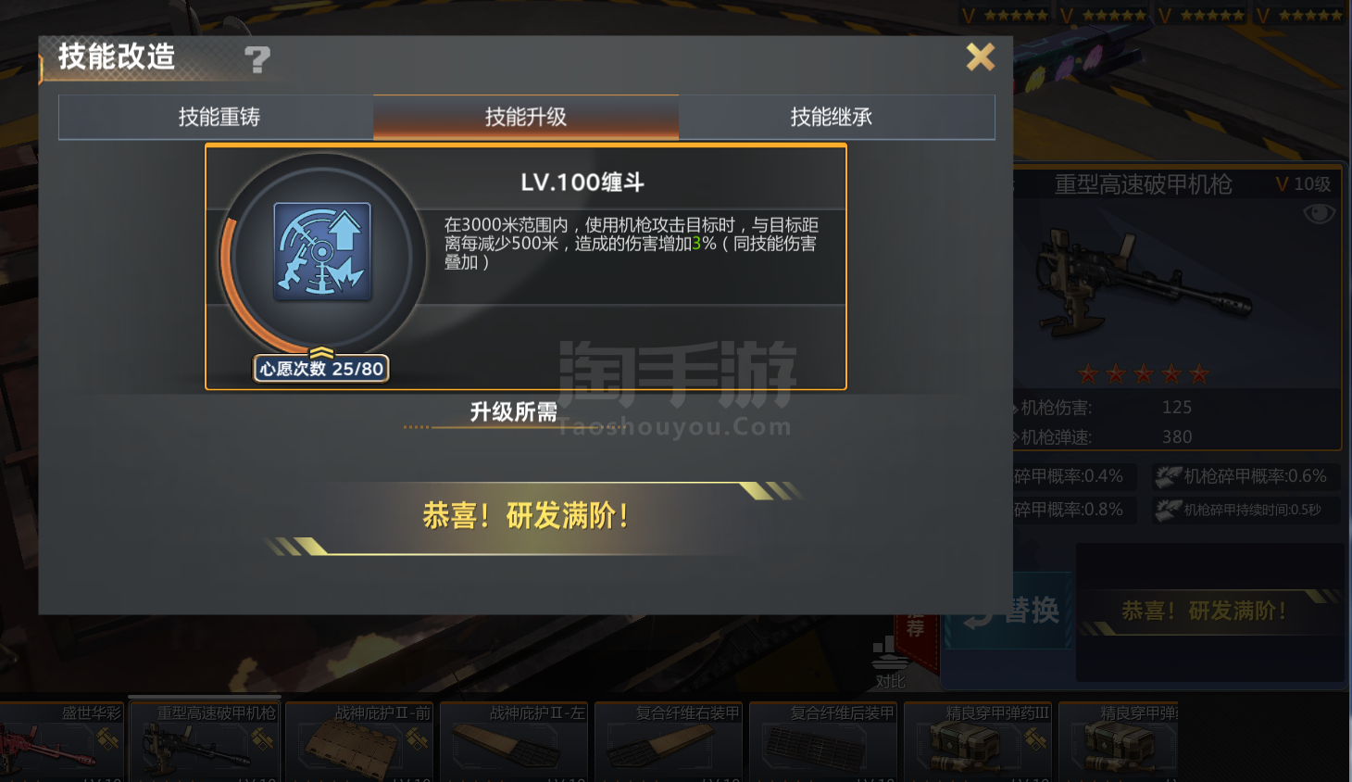Select the 重型高速破甲机枪 thumbnail
The width and height of the screenshot is (1352, 782).
tap(205, 741)
